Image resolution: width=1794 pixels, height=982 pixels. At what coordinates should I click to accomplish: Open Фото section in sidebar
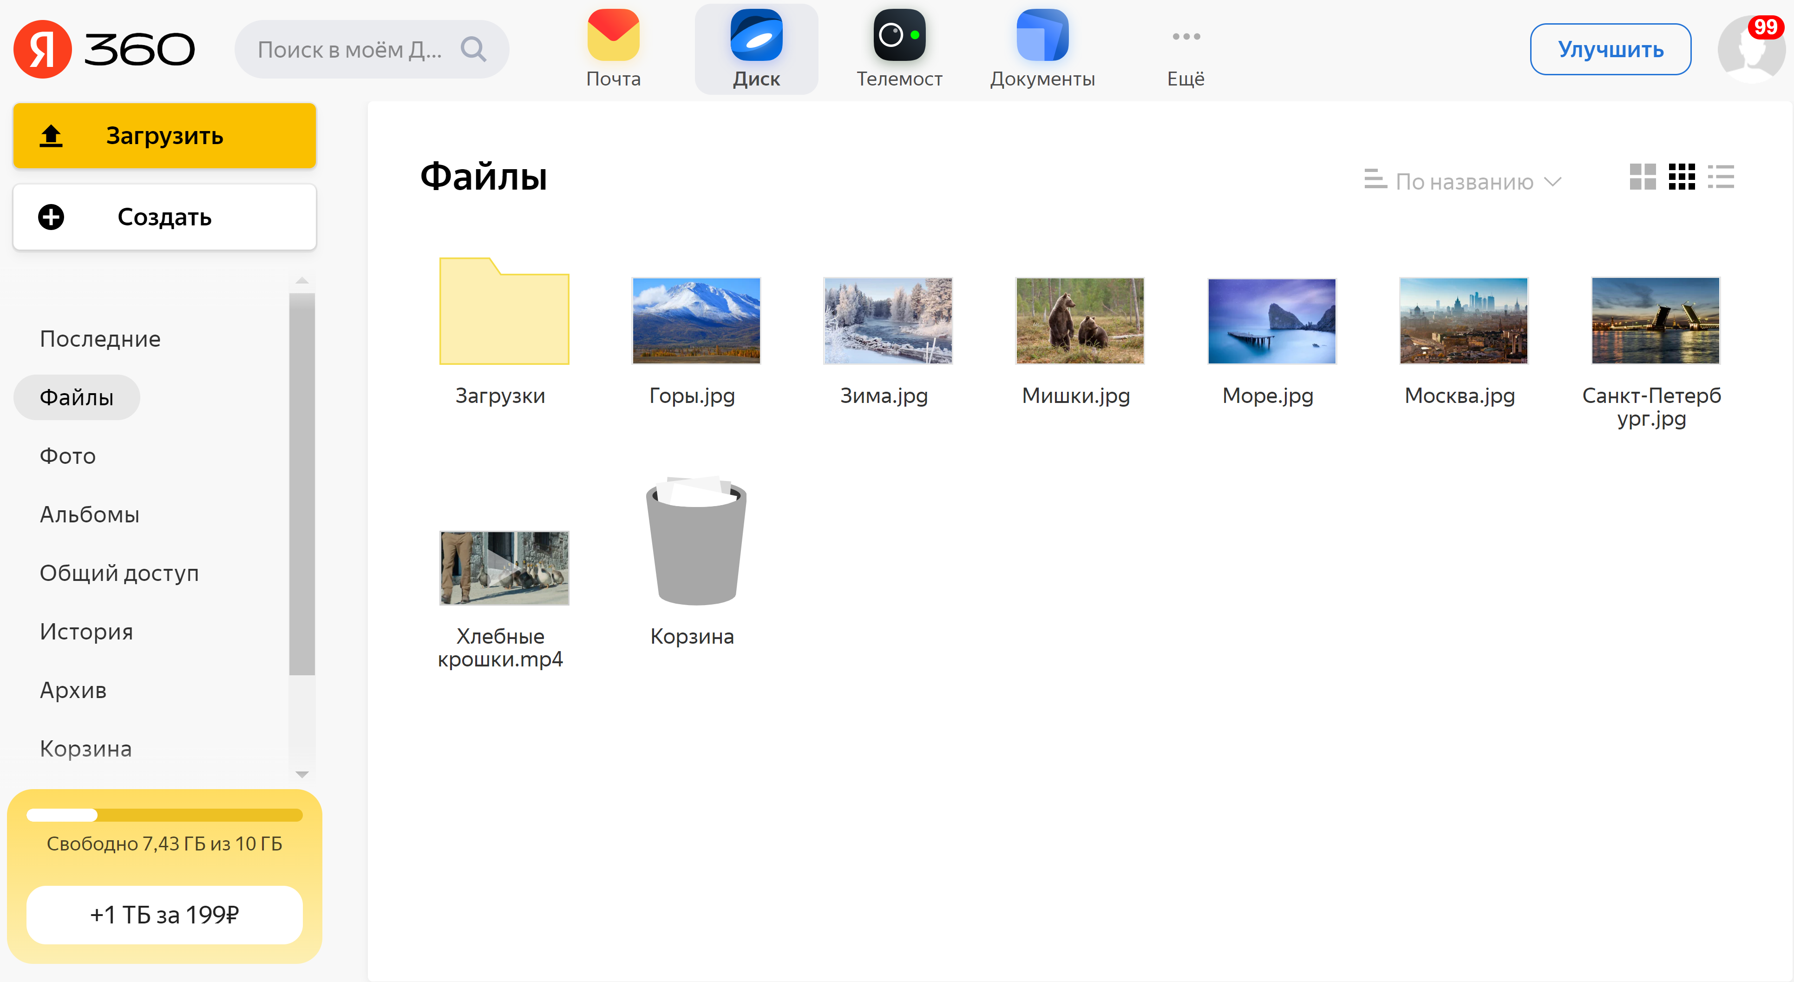tap(67, 456)
